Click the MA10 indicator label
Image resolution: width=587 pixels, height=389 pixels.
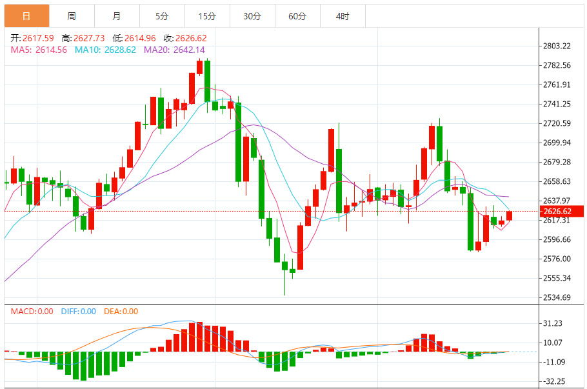105,50
